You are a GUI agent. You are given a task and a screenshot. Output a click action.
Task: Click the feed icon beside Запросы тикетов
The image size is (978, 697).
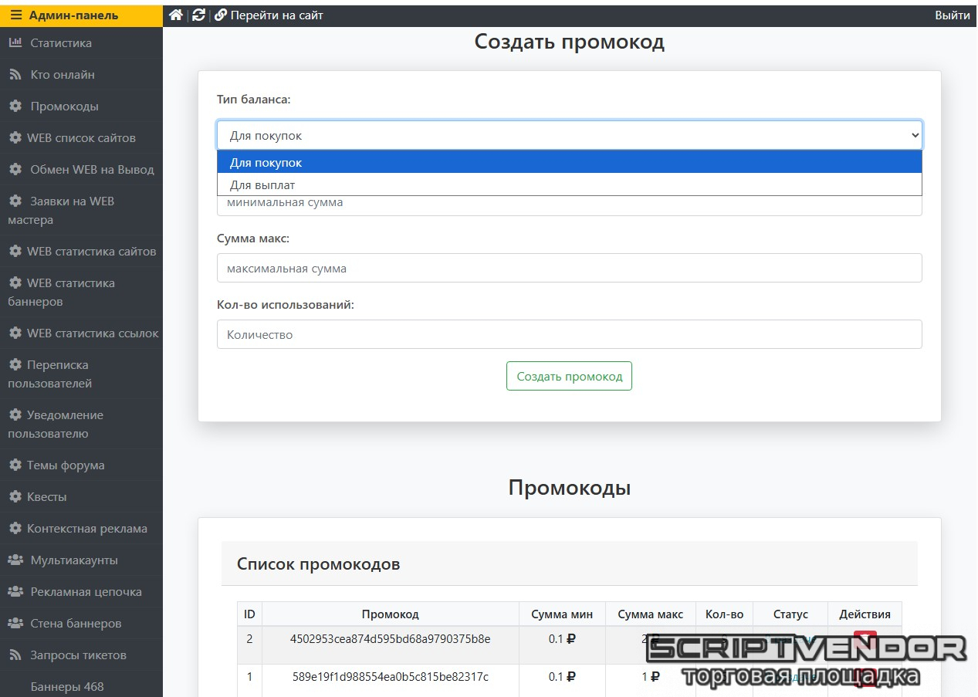point(15,655)
